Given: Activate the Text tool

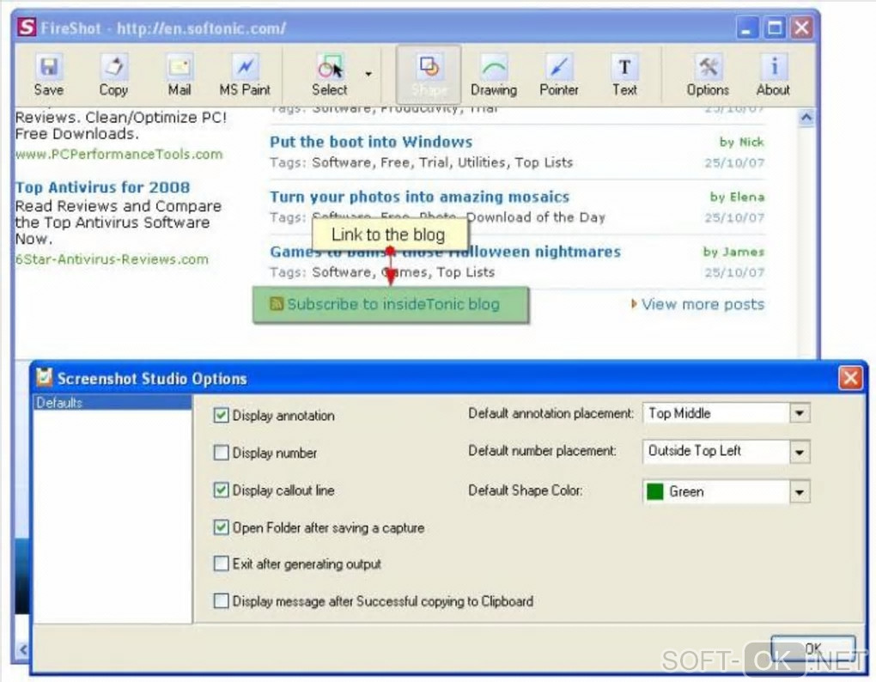Looking at the screenshot, I should (x=624, y=76).
